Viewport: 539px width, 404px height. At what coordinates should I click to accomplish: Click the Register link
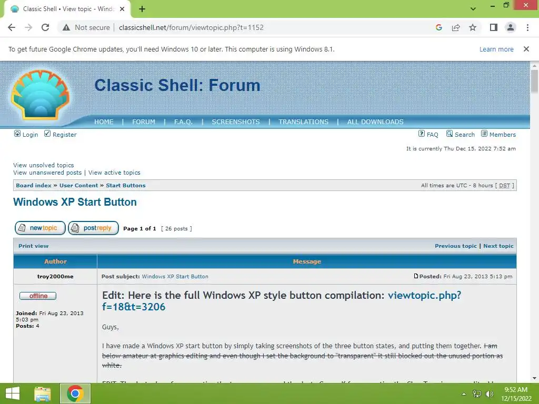(x=65, y=135)
